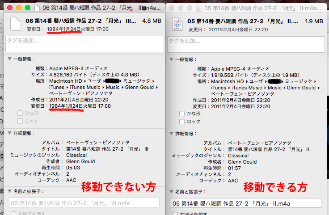The height and width of the screenshot is (215, 329).
Task: Toggle ロック checkbox in the 06 file window
Action: [20, 121]
